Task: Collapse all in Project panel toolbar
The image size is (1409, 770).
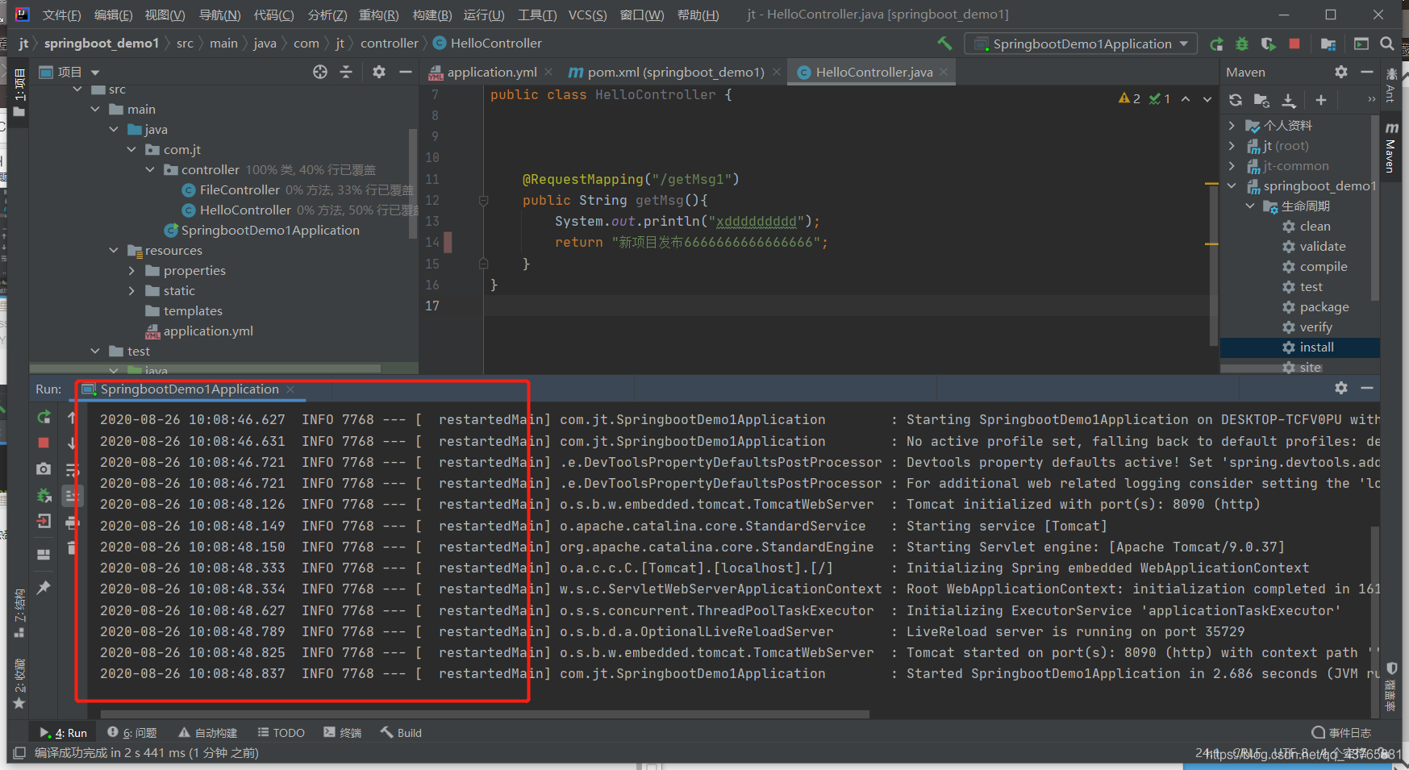Action: click(346, 72)
